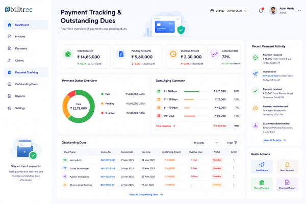Click the payment status donut chart

click(x=79, y=107)
